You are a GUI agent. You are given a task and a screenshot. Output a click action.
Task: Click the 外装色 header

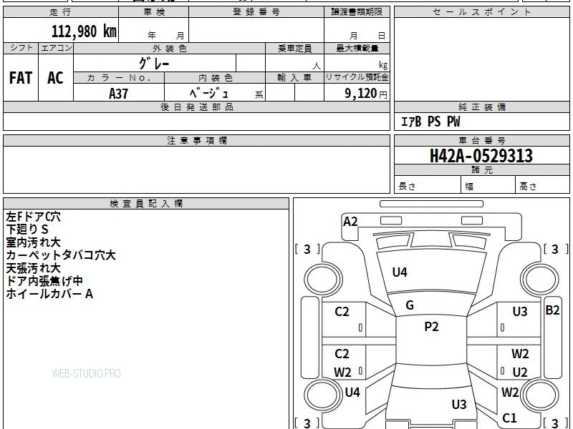coord(170,48)
